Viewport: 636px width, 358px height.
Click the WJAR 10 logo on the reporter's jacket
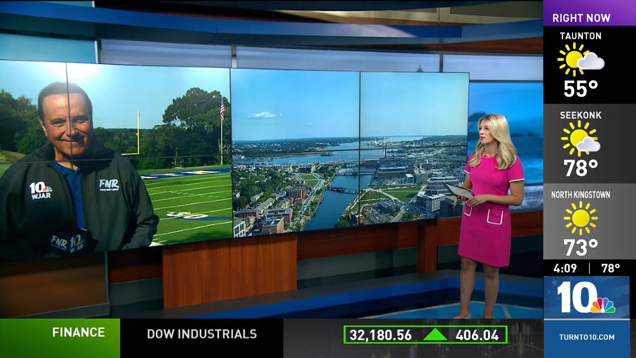click(40, 190)
